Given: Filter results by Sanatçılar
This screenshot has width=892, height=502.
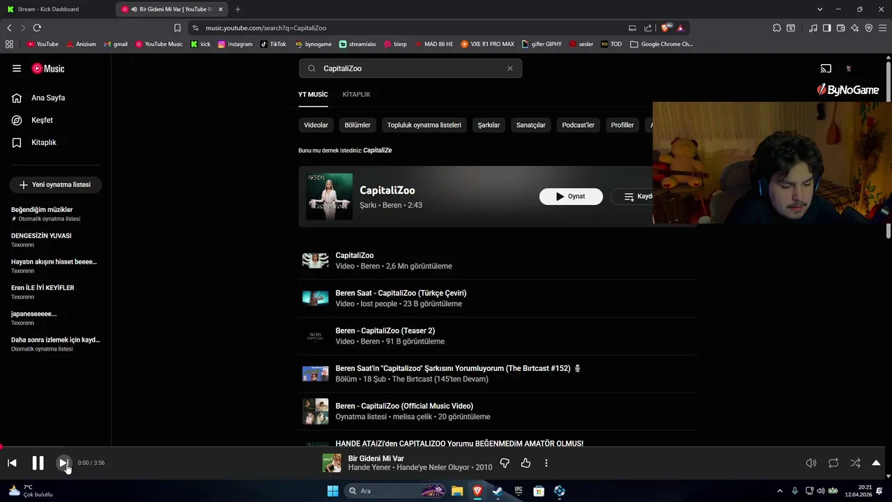Looking at the screenshot, I should click(530, 125).
